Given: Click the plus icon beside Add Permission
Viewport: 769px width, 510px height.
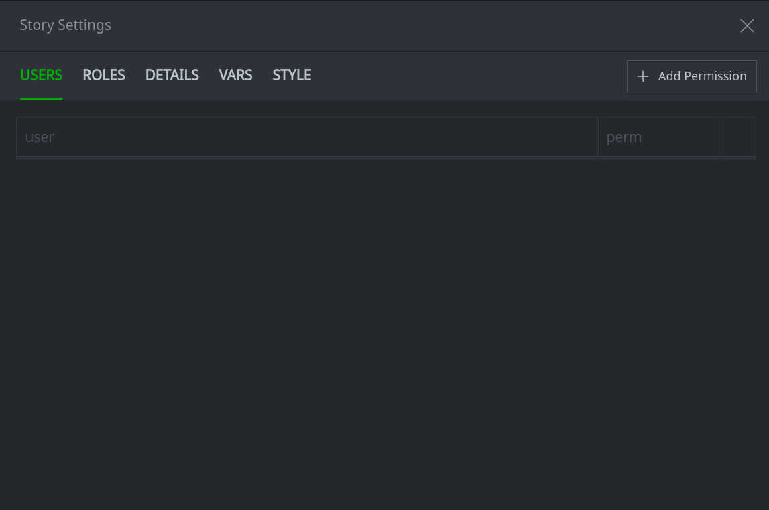Looking at the screenshot, I should pyautogui.click(x=642, y=76).
